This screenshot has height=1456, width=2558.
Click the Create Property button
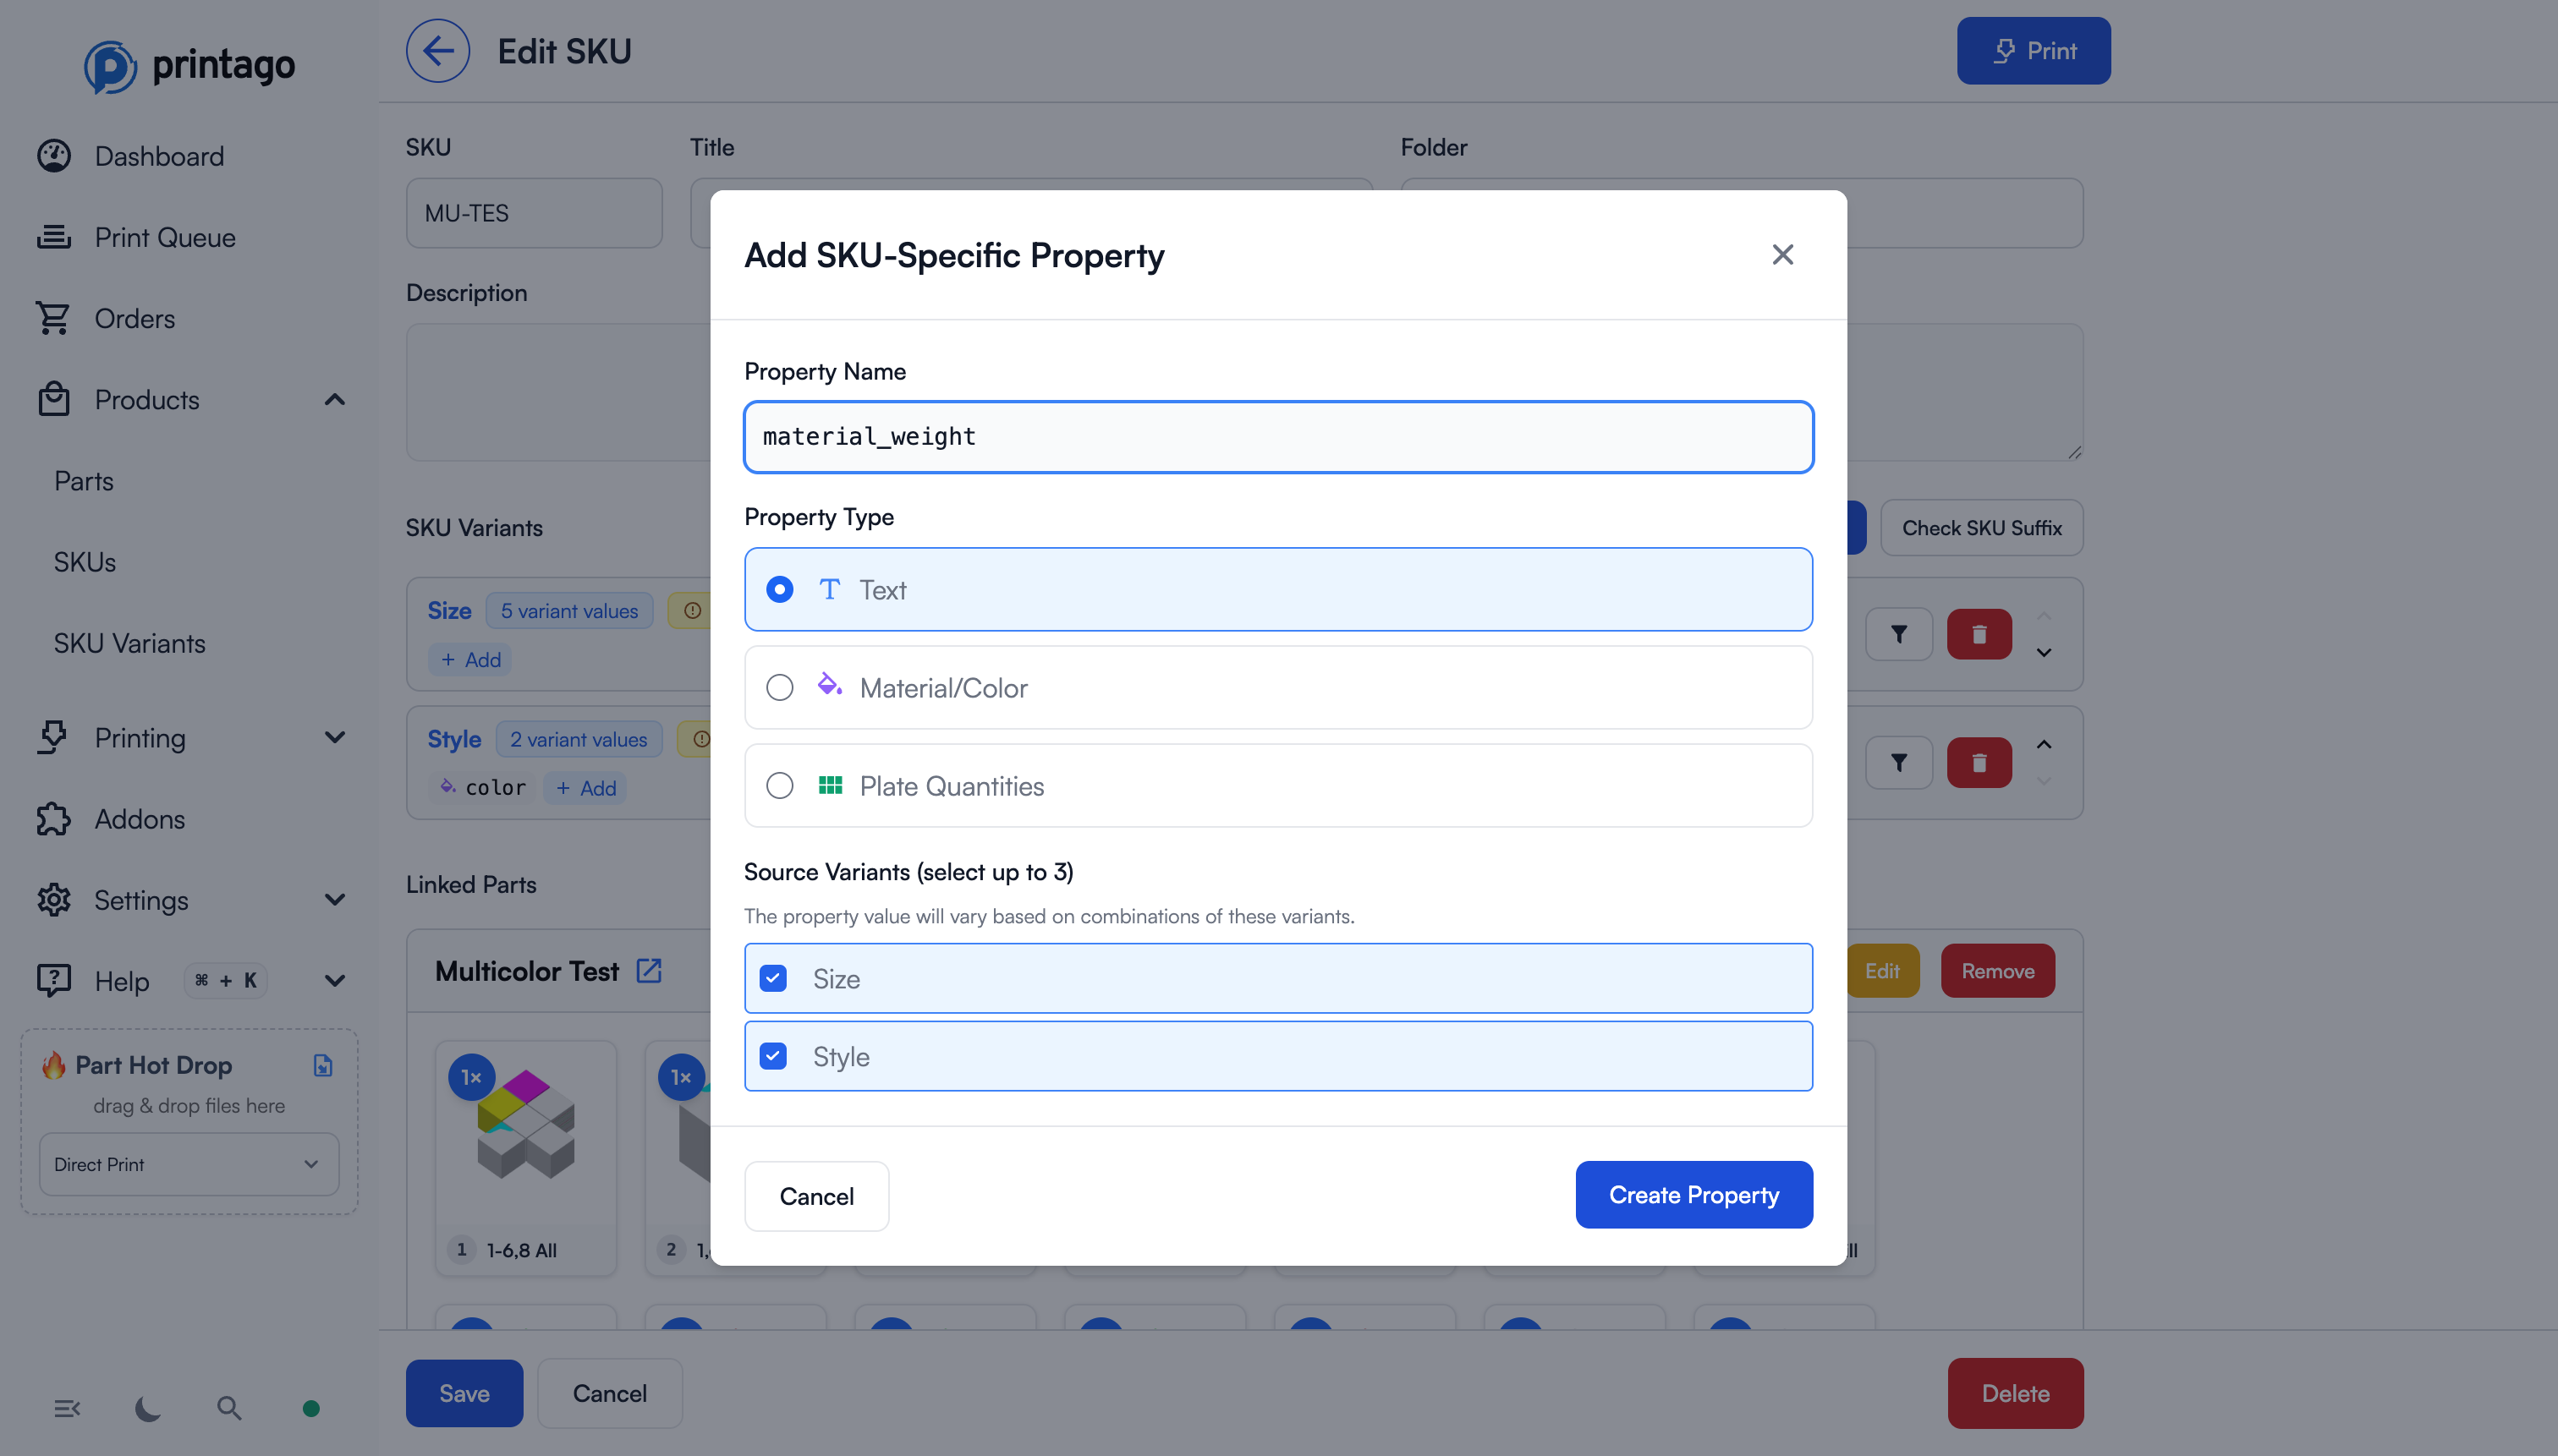pos(1693,1194)
